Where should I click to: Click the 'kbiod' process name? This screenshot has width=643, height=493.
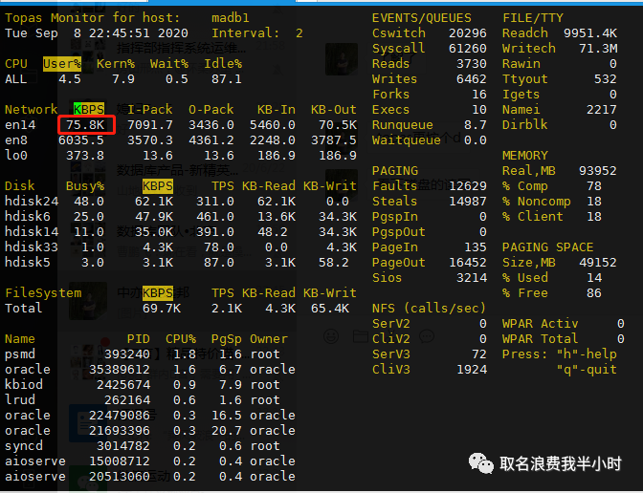click(24, 385)
